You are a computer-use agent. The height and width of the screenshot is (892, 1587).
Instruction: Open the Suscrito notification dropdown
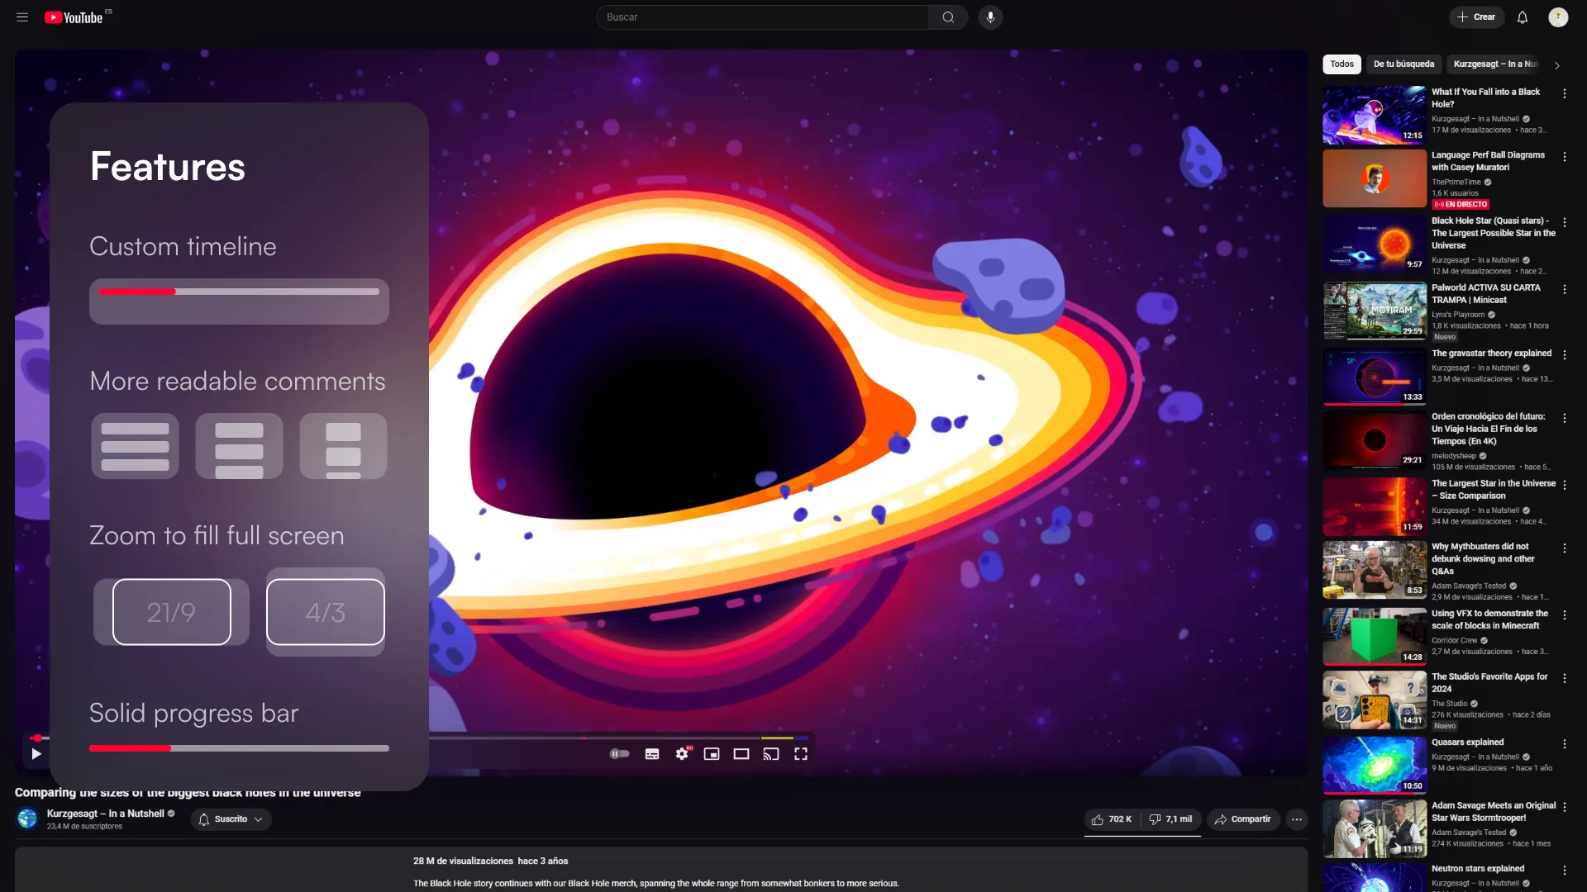pyautogui.click(x=231, y=818)
